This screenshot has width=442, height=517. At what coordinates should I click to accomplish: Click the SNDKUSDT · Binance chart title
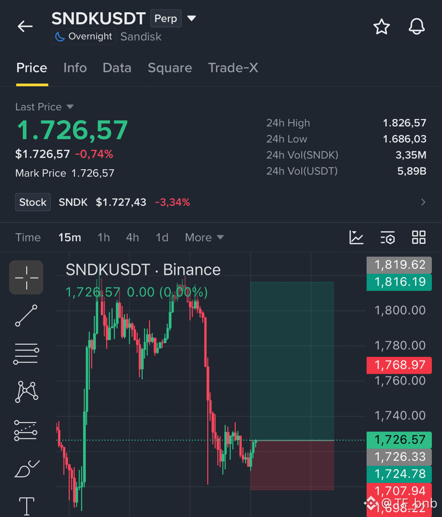[143, 270]
